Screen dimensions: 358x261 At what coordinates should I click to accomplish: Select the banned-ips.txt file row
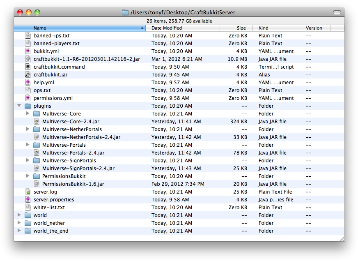[x=103, y=35]
